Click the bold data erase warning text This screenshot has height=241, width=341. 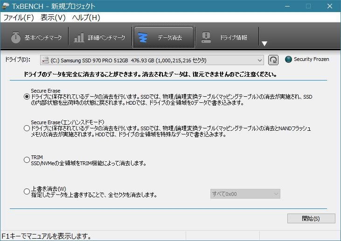150,74
